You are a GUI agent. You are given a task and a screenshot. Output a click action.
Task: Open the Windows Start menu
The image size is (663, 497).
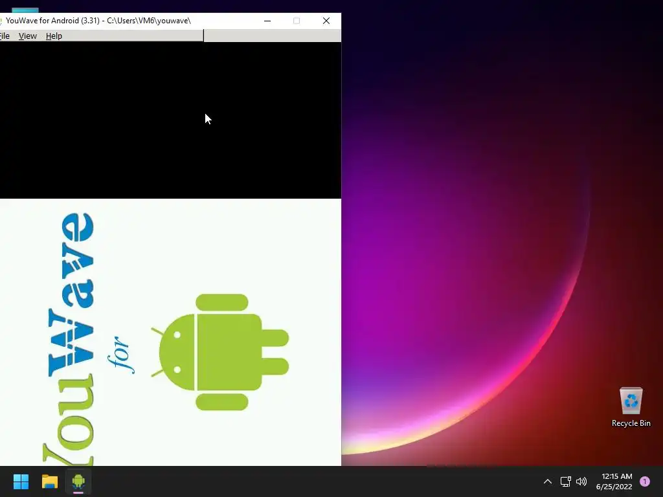(21, 481)
